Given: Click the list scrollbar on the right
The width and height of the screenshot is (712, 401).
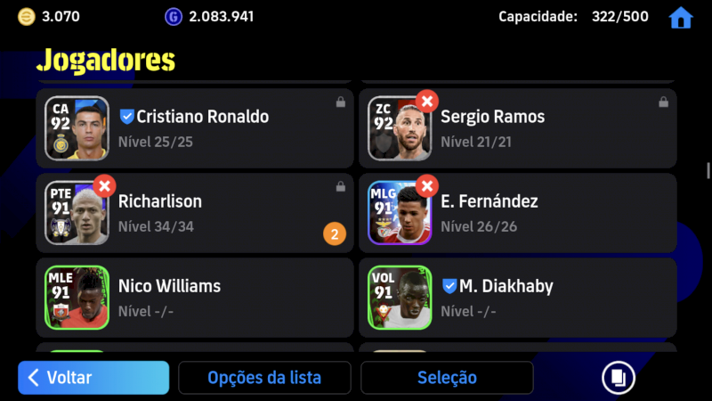Looking at the screenshot, I should pyautogui.click(x=708, y=170).
